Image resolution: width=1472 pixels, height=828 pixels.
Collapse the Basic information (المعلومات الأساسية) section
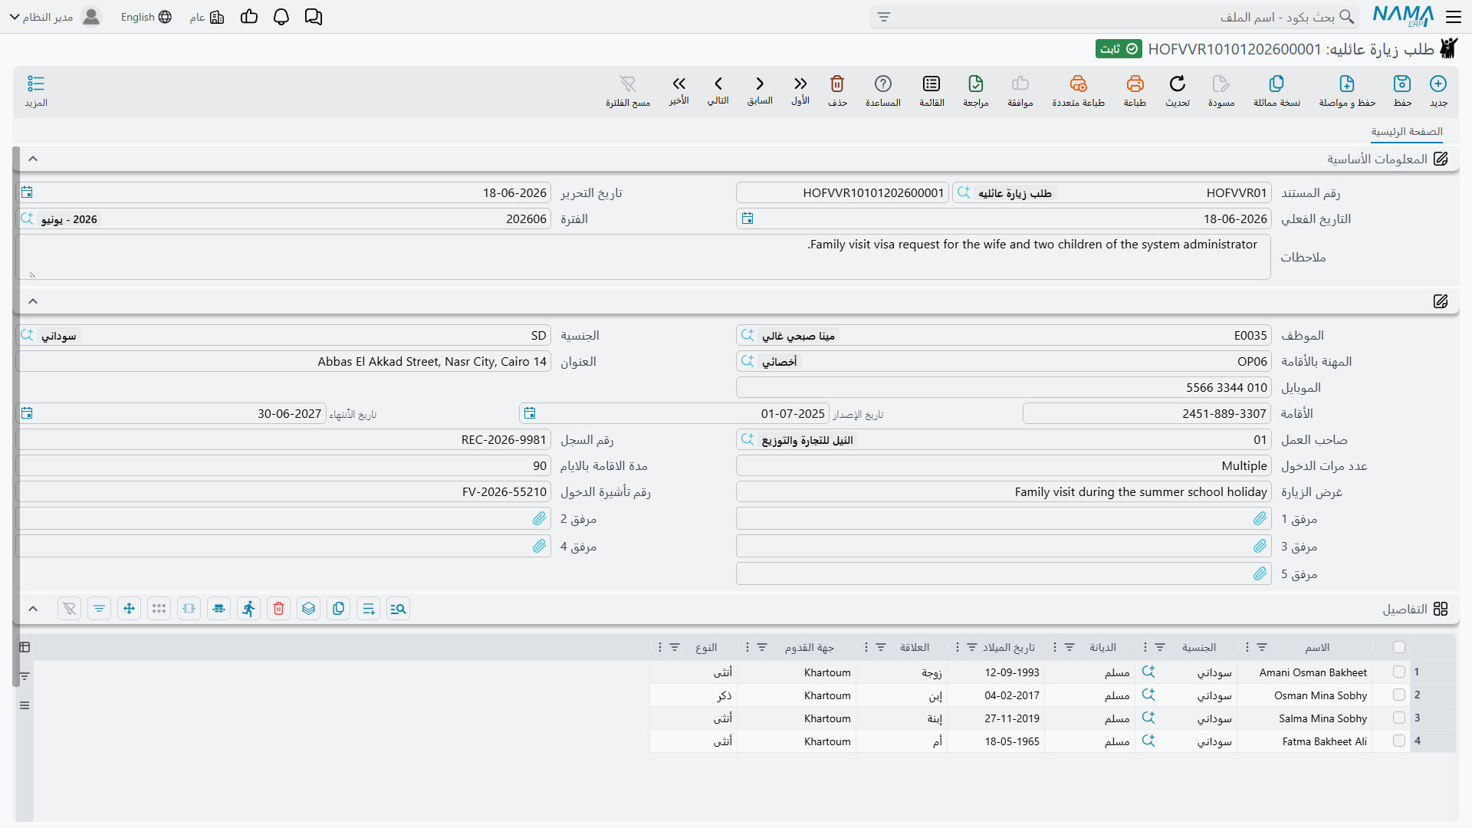pyautogui.click(x=33, y=159)
